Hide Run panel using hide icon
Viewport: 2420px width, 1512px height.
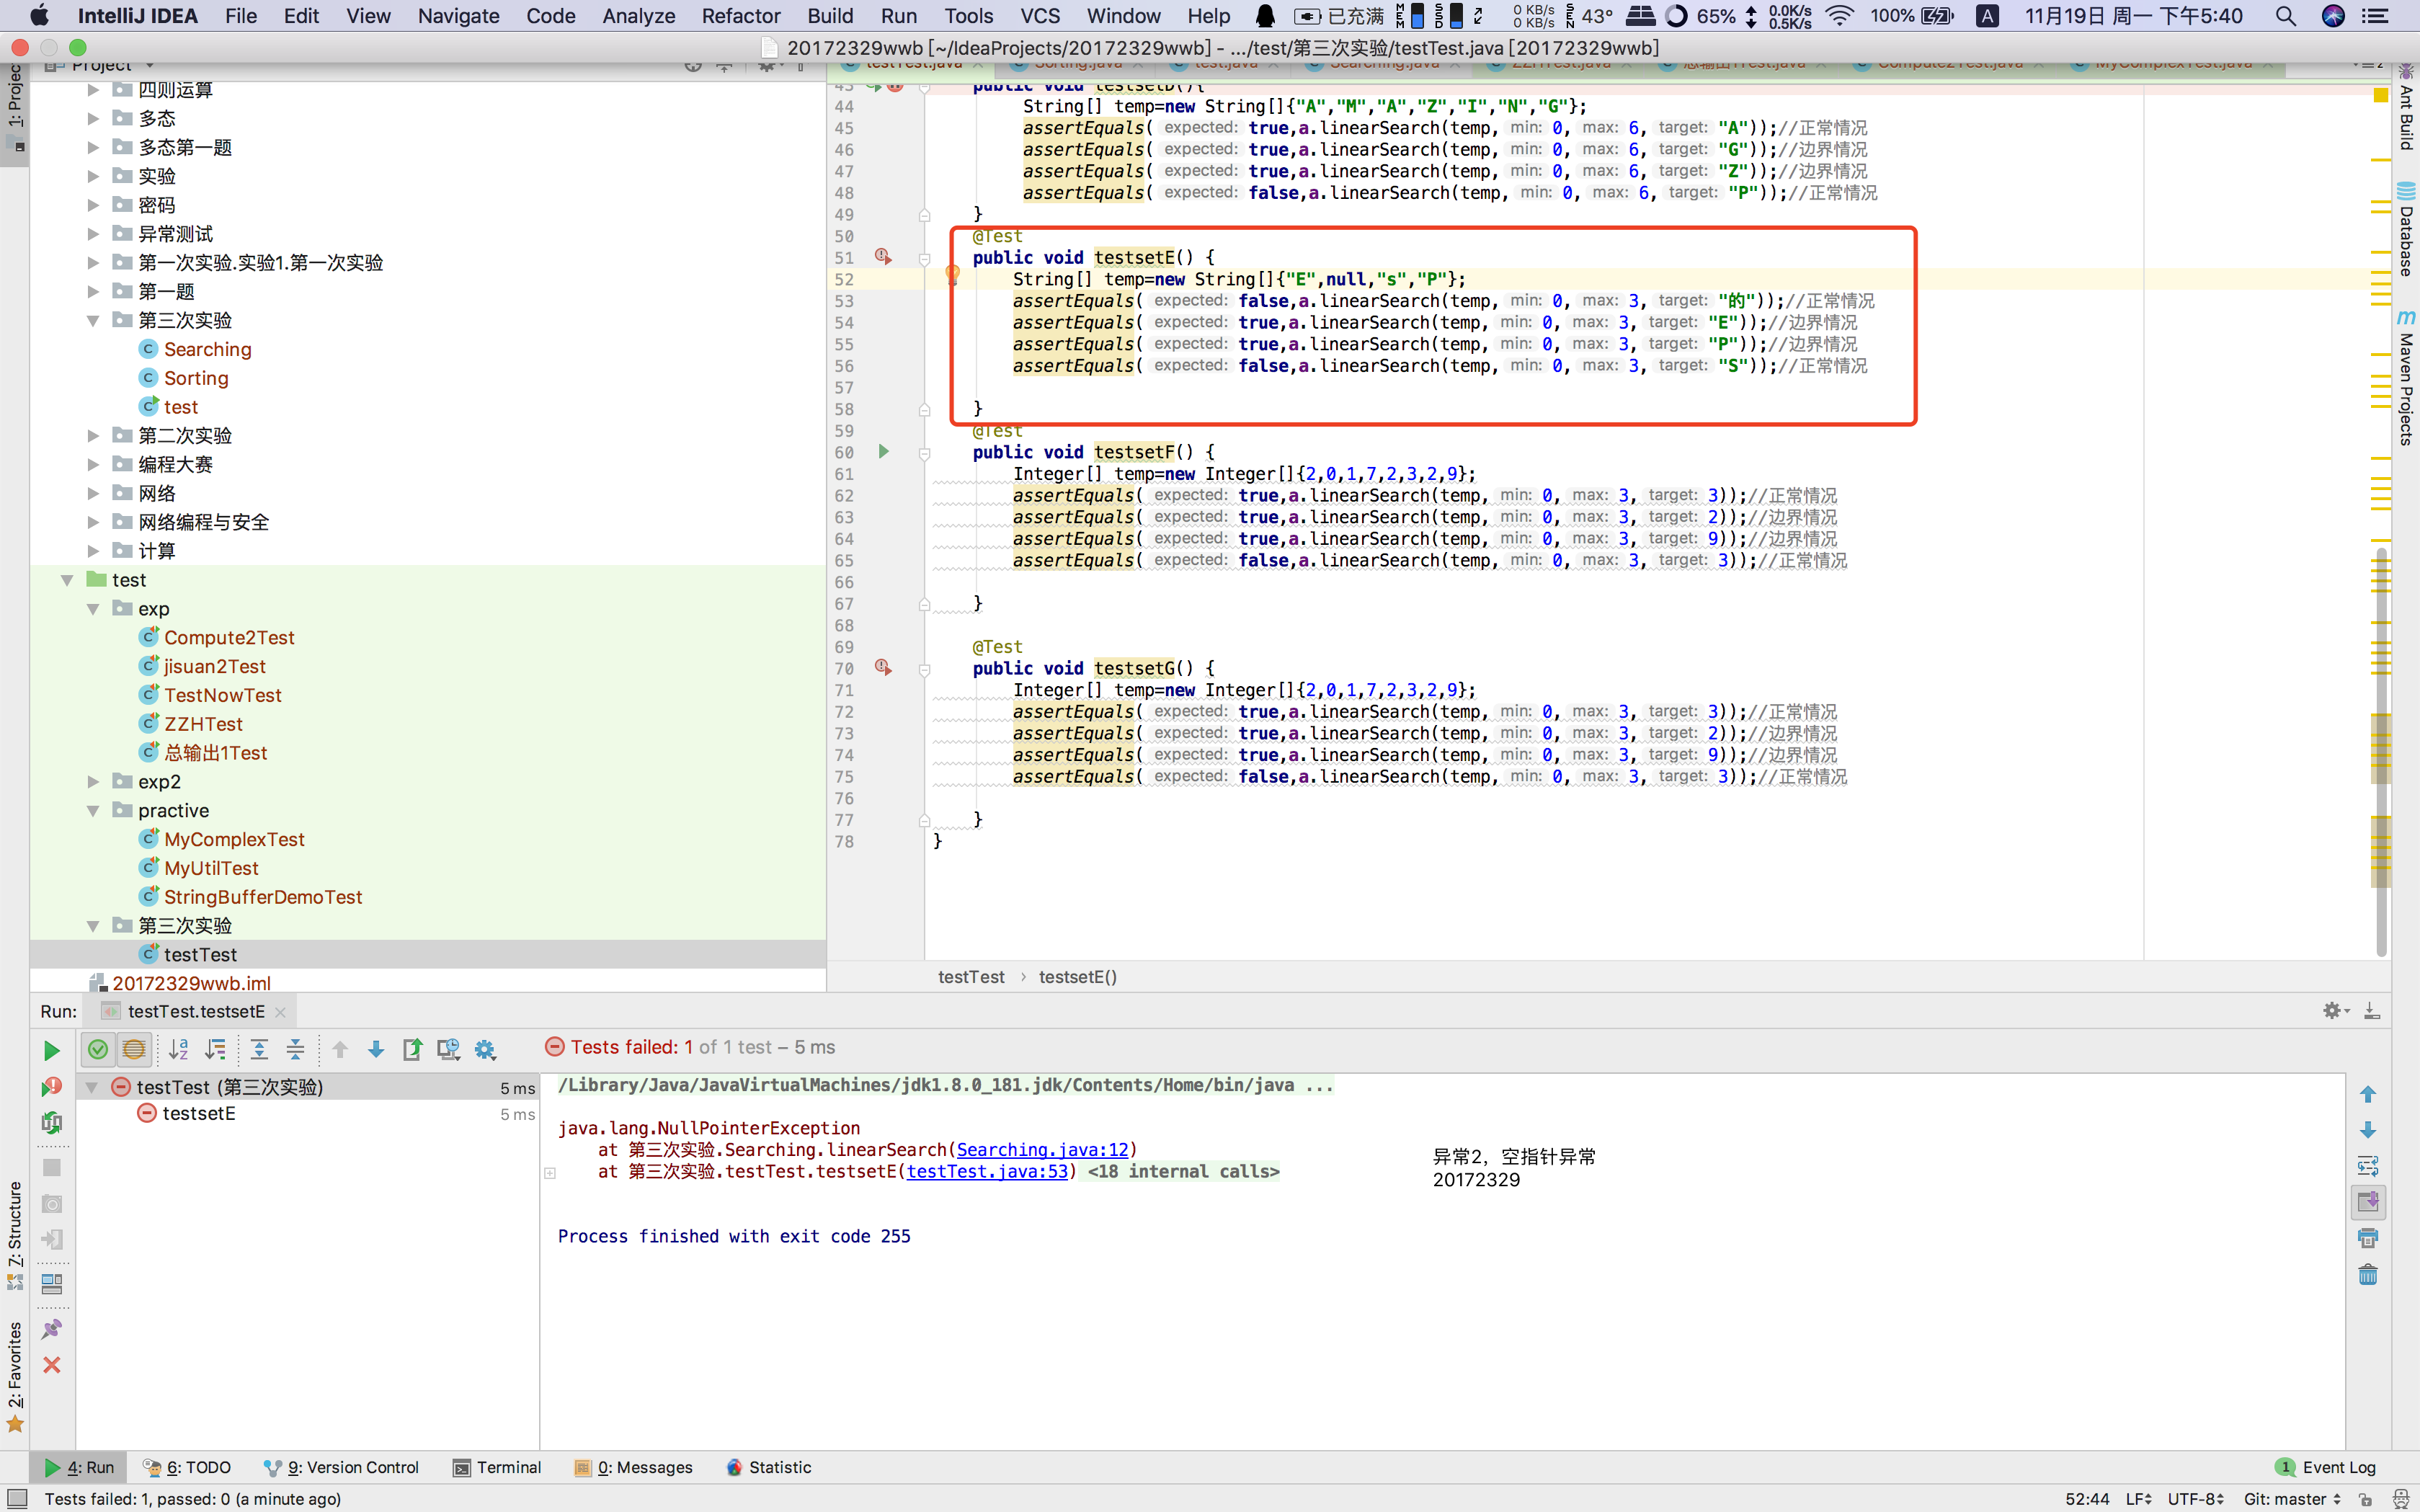2371,1011
